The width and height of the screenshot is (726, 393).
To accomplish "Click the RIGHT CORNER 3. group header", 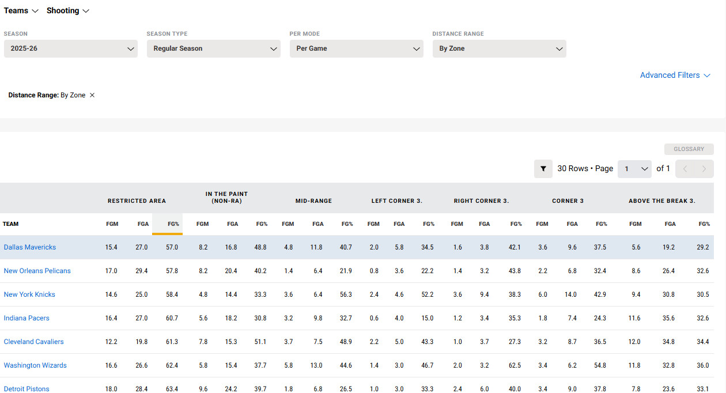I will (x=481, y=201).
